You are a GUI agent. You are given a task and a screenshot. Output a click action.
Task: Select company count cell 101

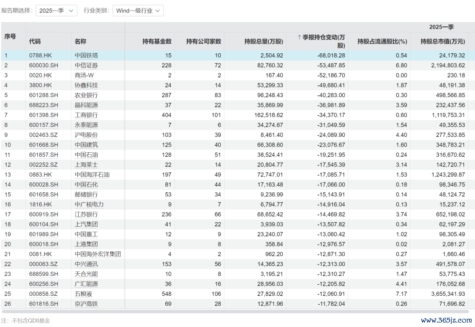click(216, 115)
